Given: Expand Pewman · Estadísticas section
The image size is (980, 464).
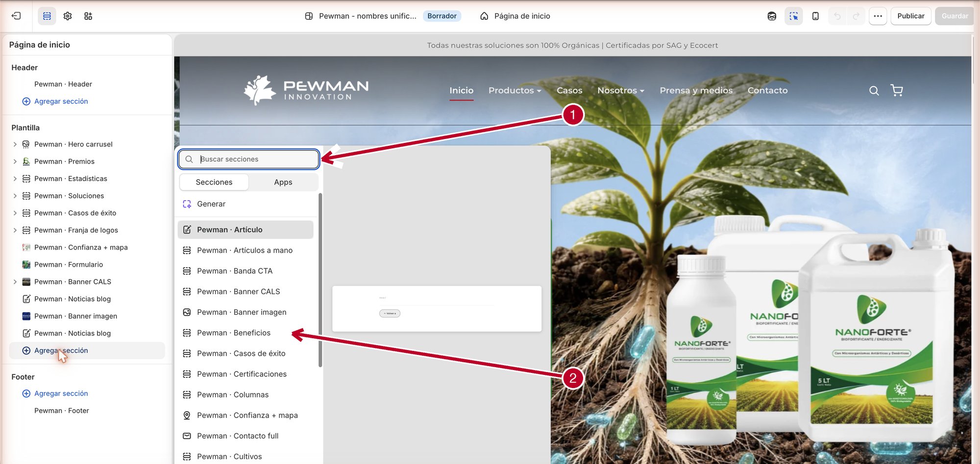Looking at the screenshot, I should point(15,179).
